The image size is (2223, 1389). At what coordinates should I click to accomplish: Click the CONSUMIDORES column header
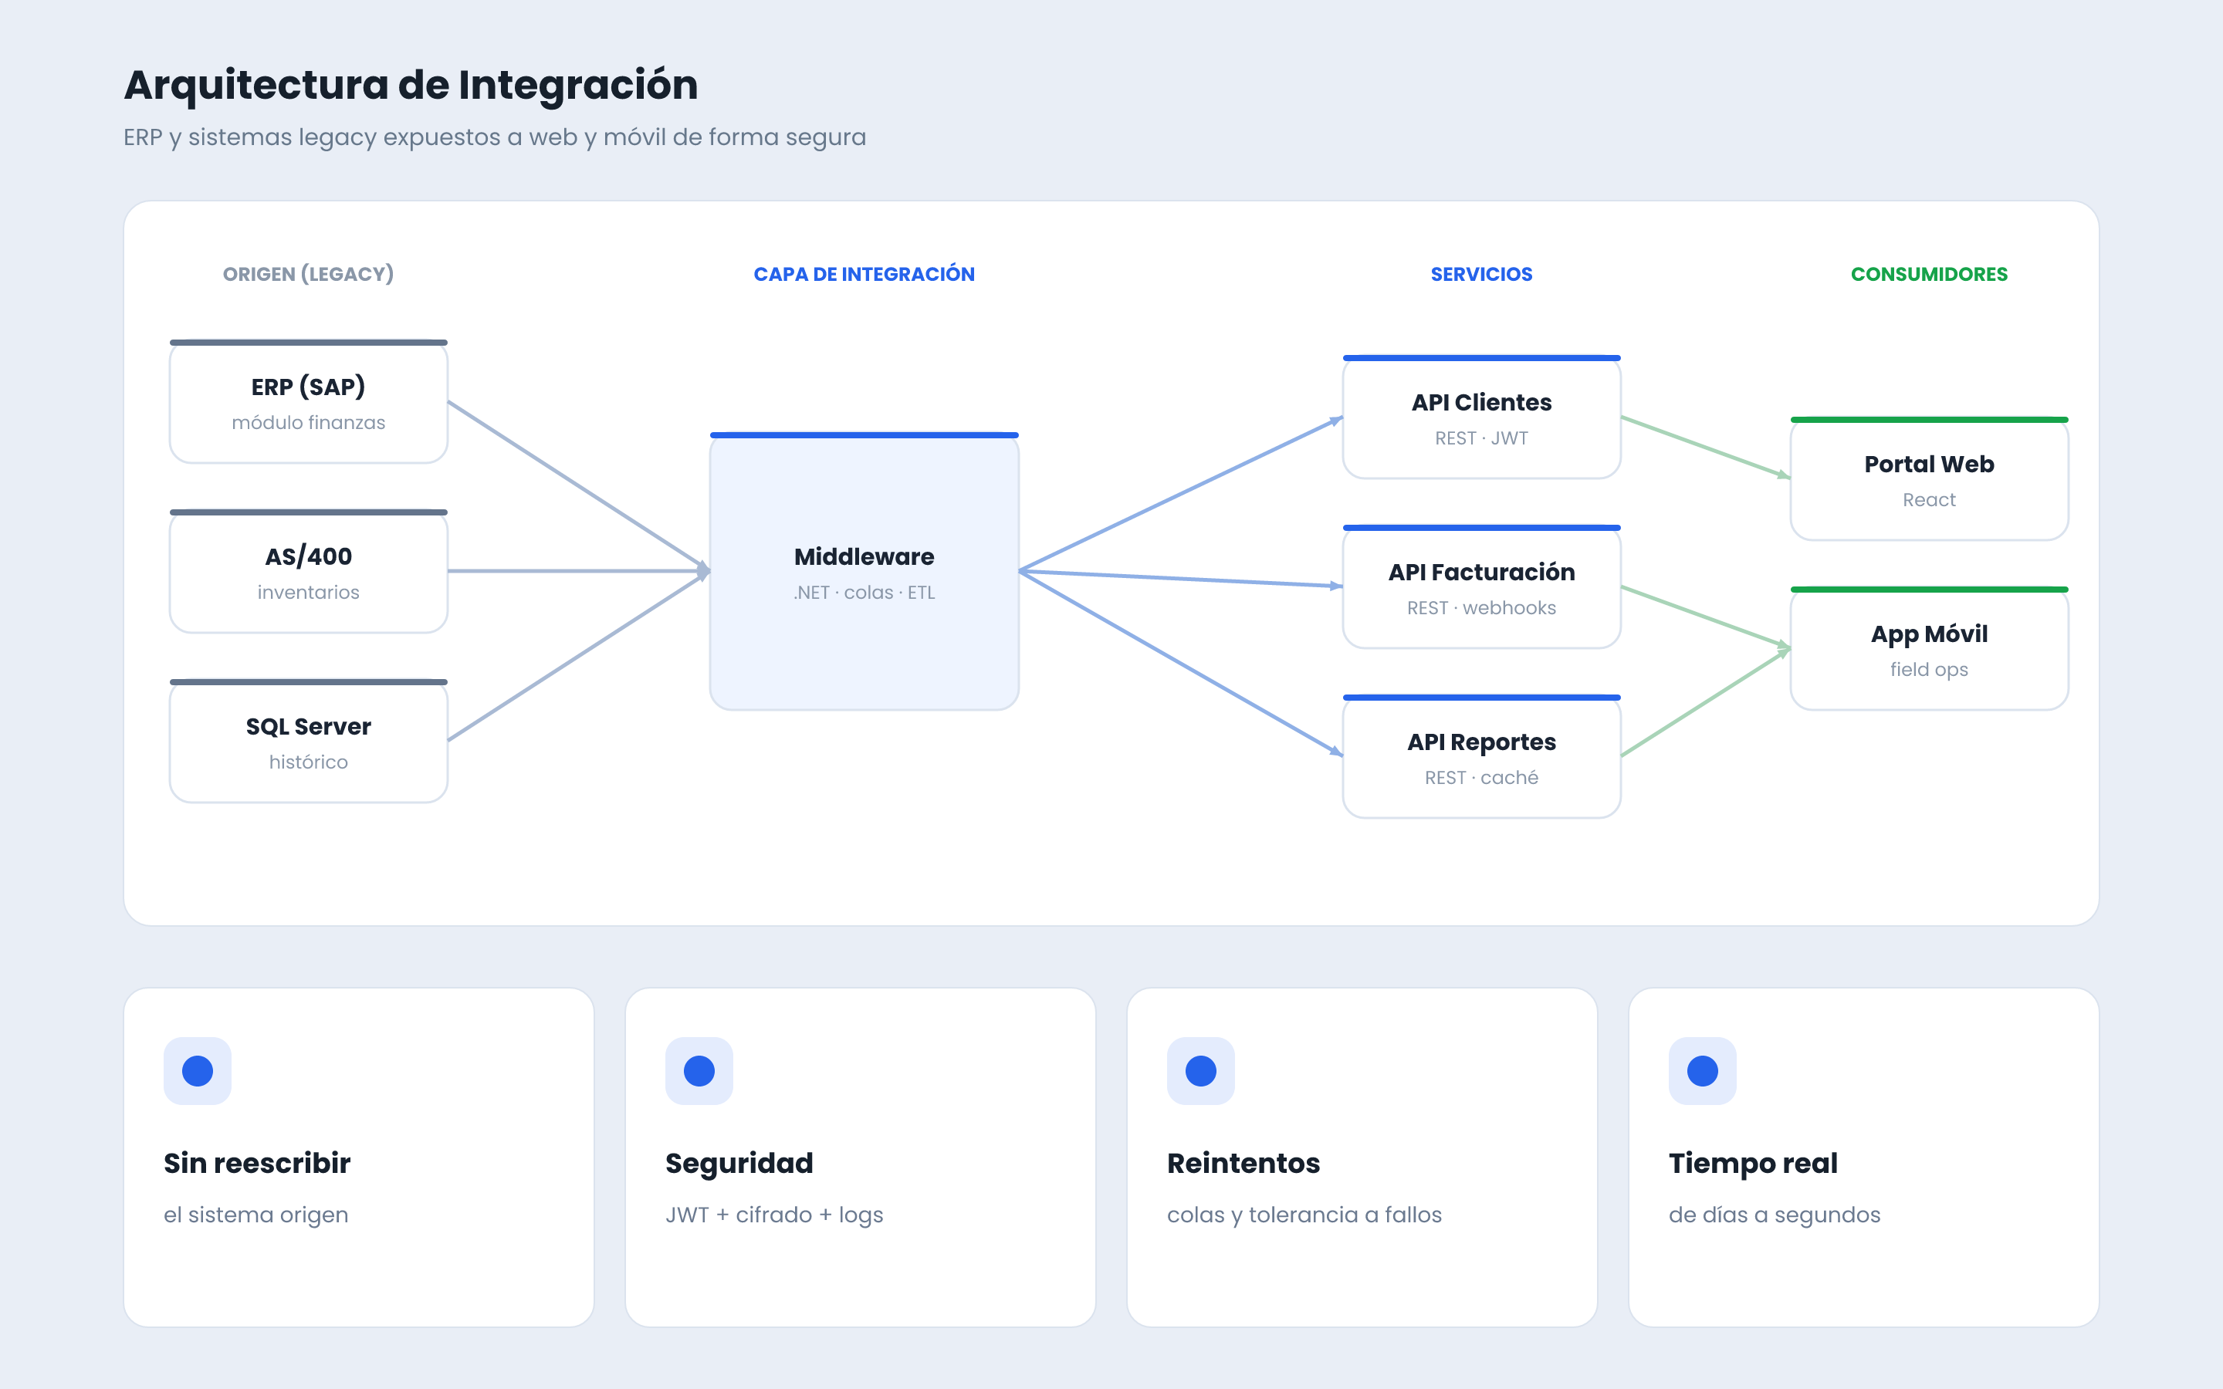click(x=1929, y=274)
